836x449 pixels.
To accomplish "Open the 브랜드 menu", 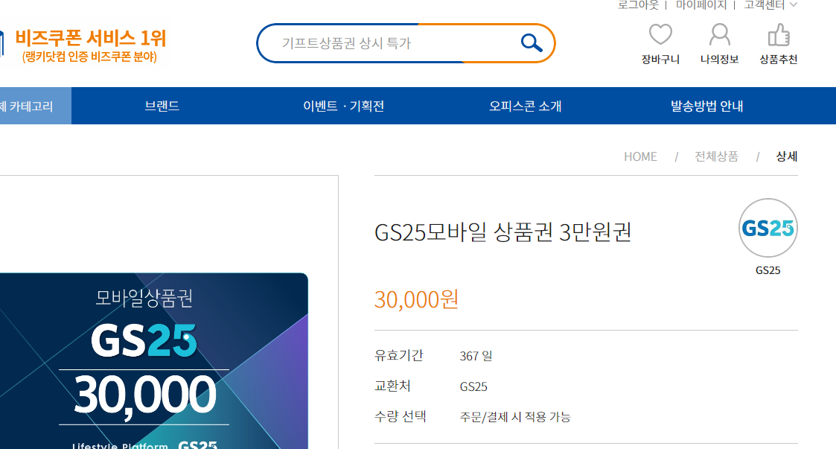I will pos(162,106).
